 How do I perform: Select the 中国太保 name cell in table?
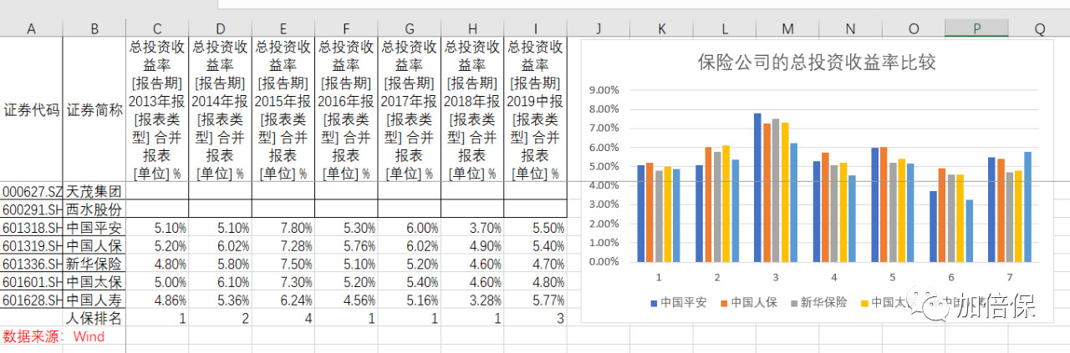click(x=94, y=282)
